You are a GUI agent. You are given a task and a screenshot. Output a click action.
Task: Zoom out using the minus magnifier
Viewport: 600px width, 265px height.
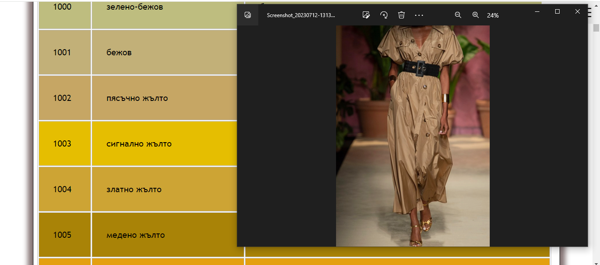pos(458,15)
